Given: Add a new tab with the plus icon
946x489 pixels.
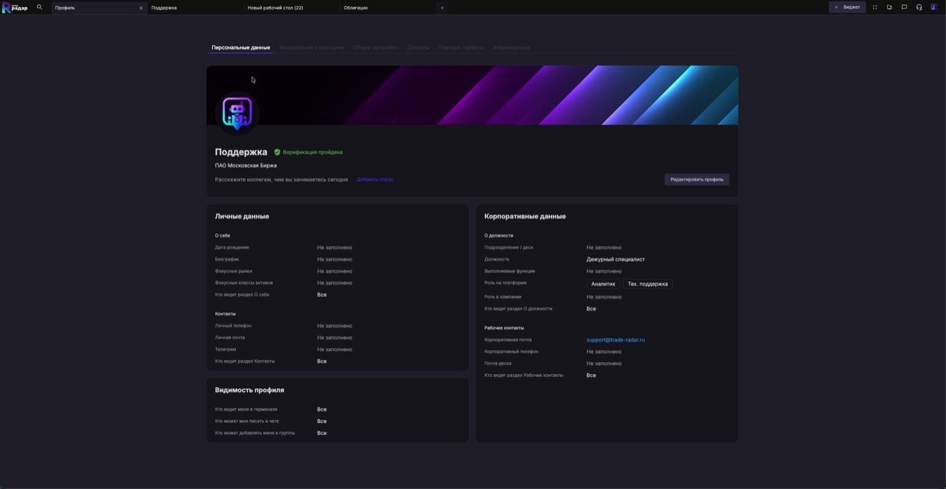Looking at the screenshot, I should 443,8.
